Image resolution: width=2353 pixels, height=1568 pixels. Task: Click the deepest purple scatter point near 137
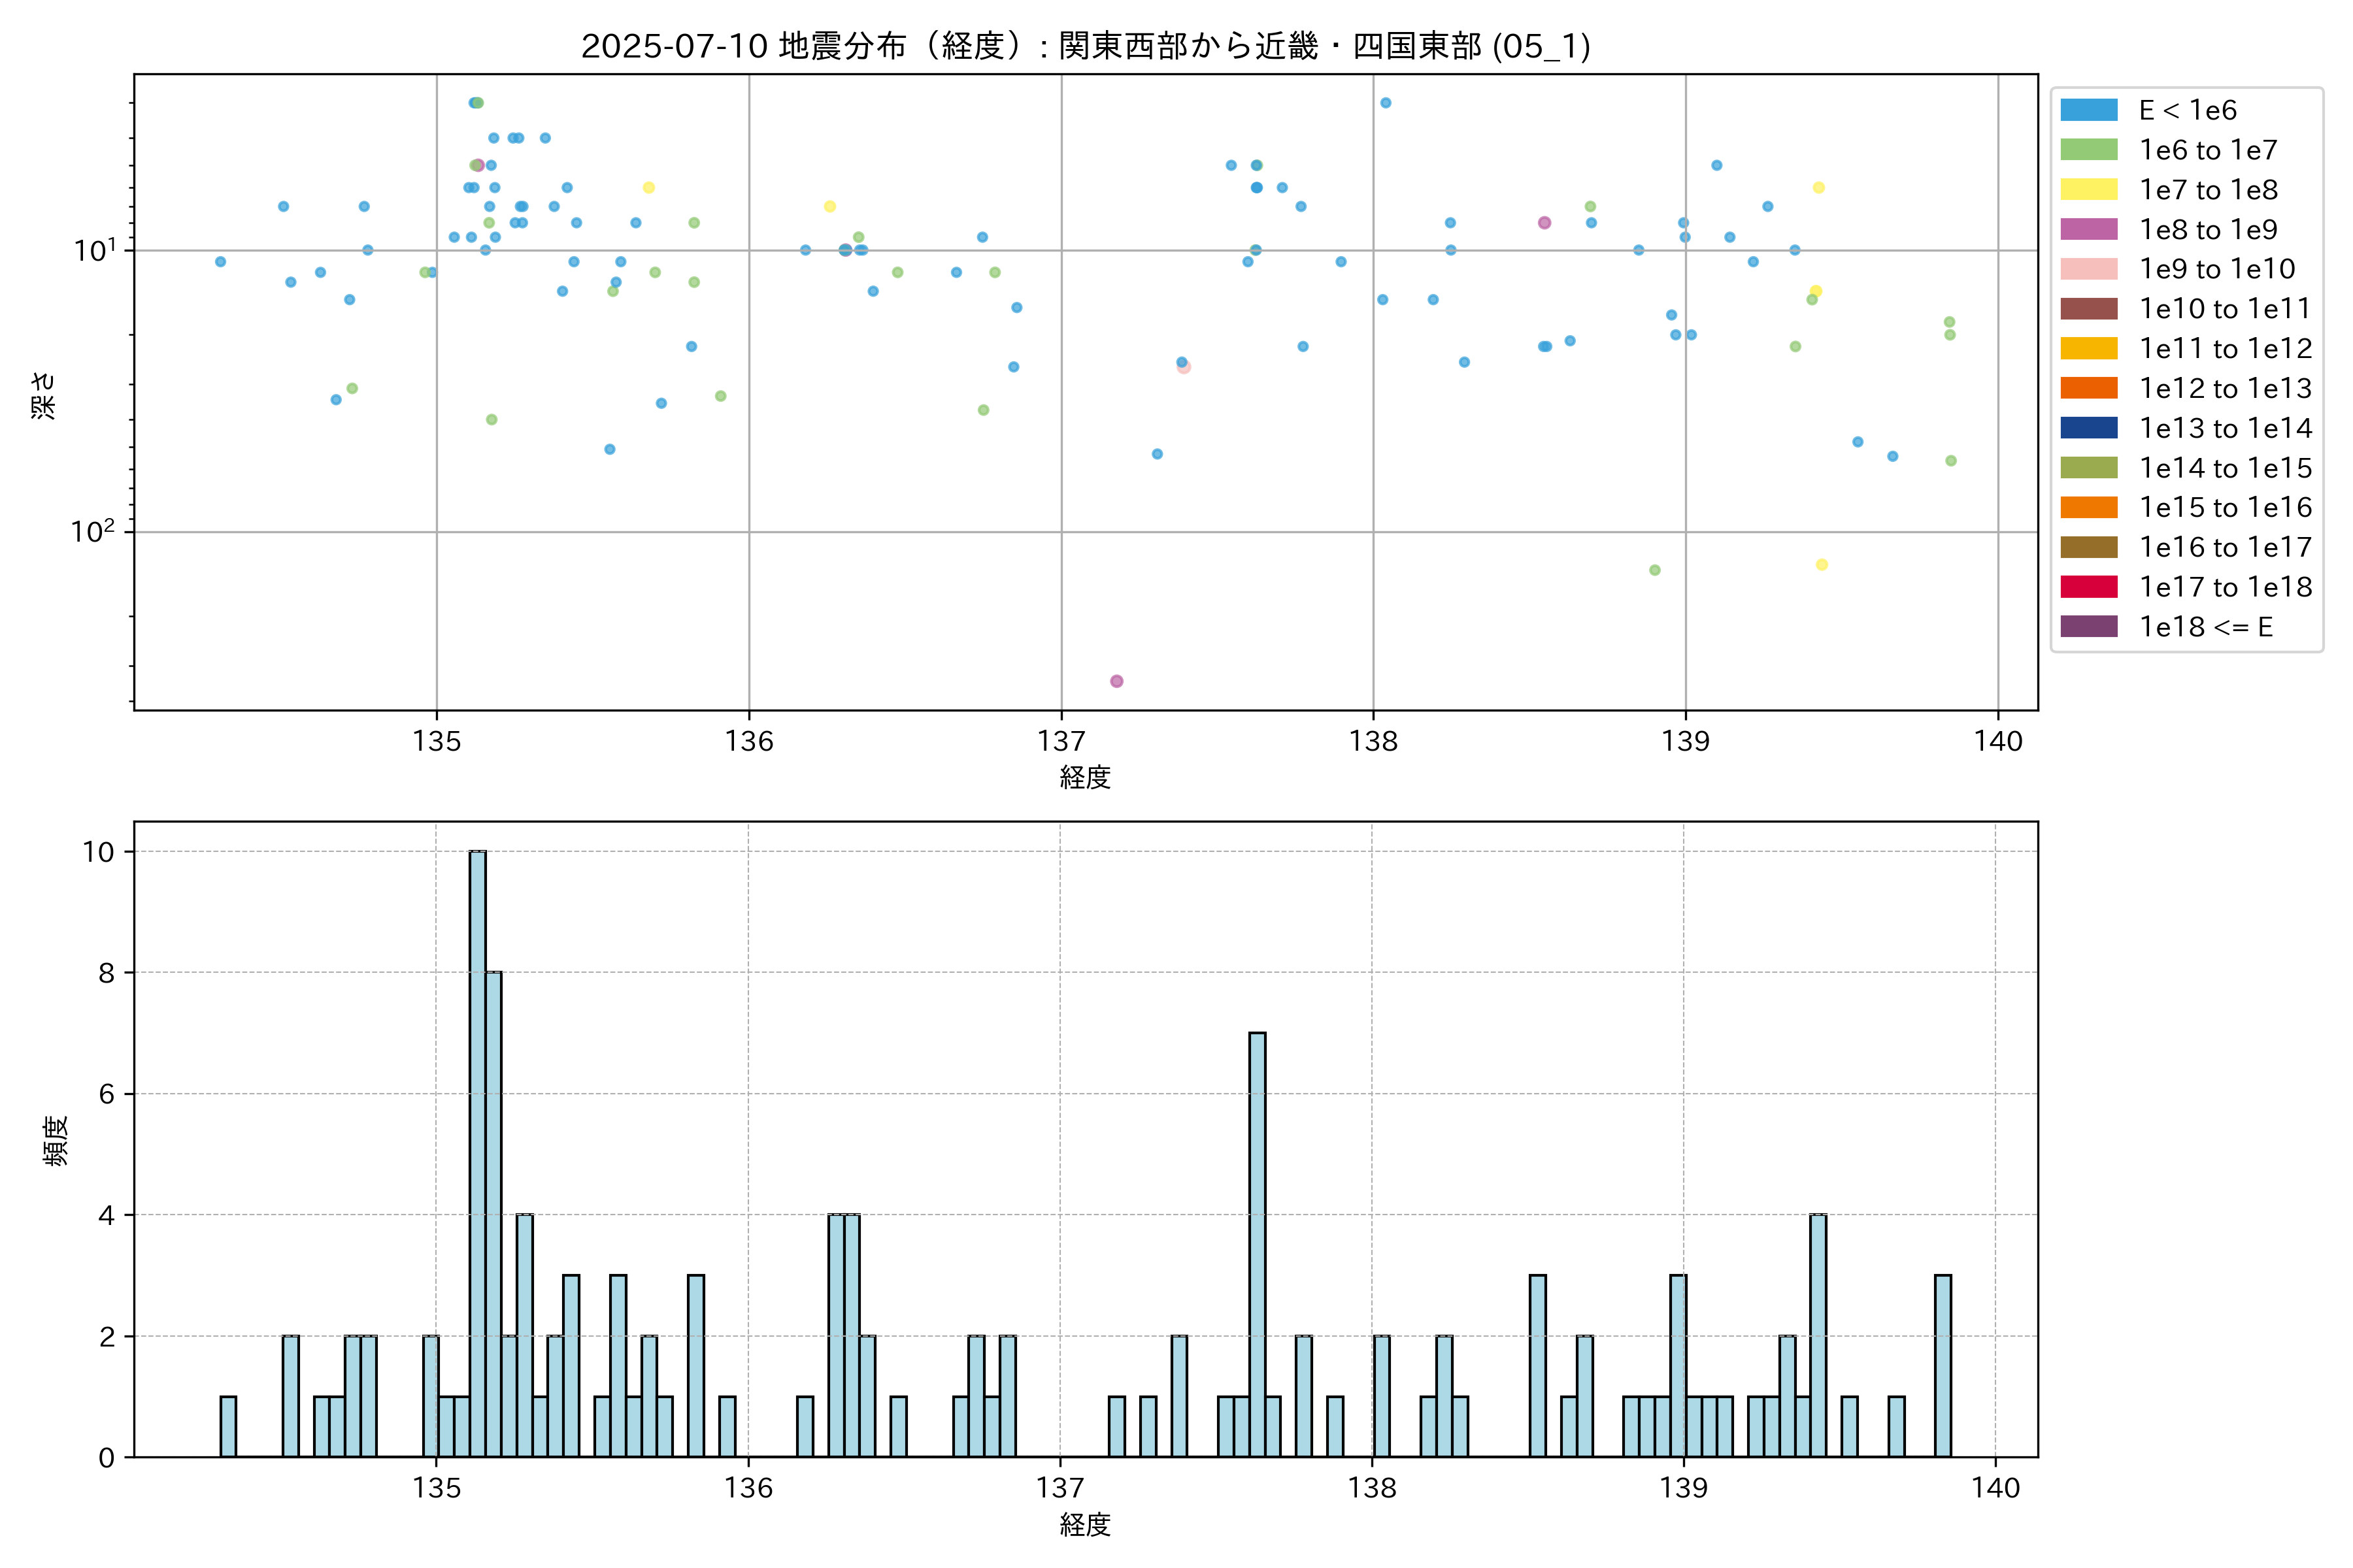[x=1116, y=681]
